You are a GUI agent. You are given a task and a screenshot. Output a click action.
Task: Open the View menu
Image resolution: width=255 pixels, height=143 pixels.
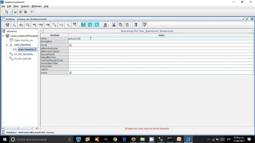16,6
